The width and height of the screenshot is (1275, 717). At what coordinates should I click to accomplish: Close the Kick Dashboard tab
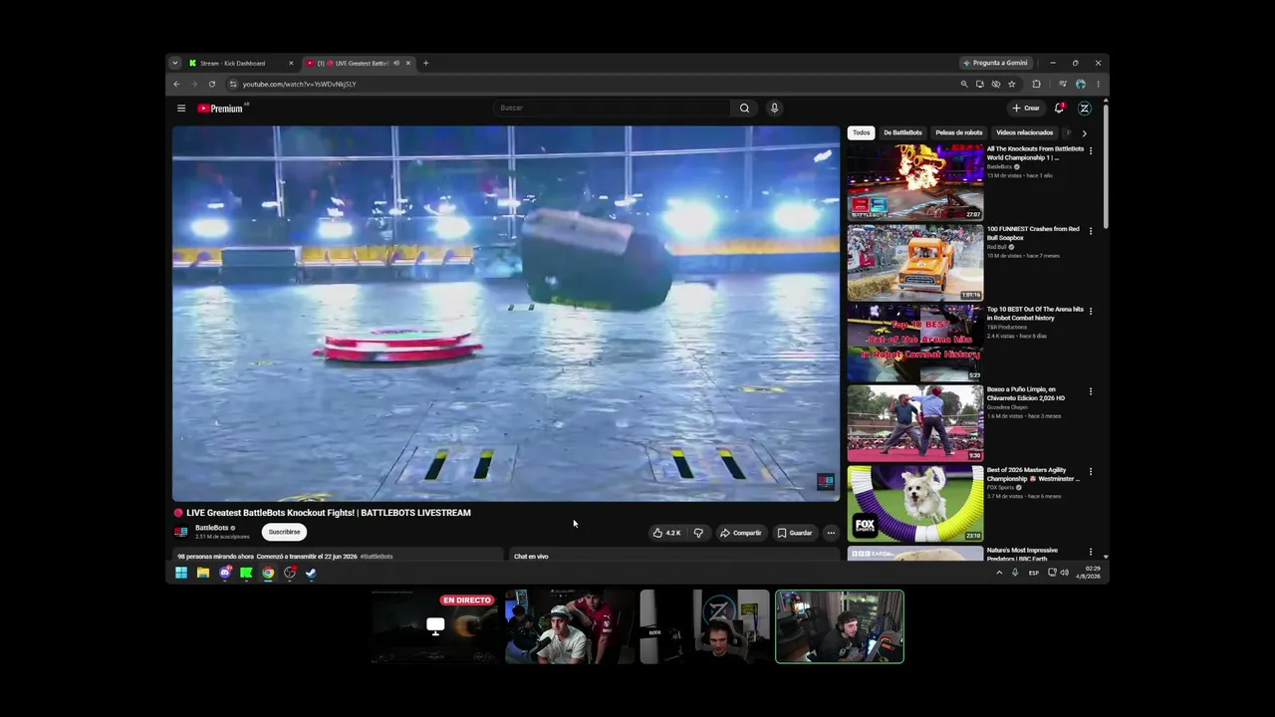[x=291, y=63]
